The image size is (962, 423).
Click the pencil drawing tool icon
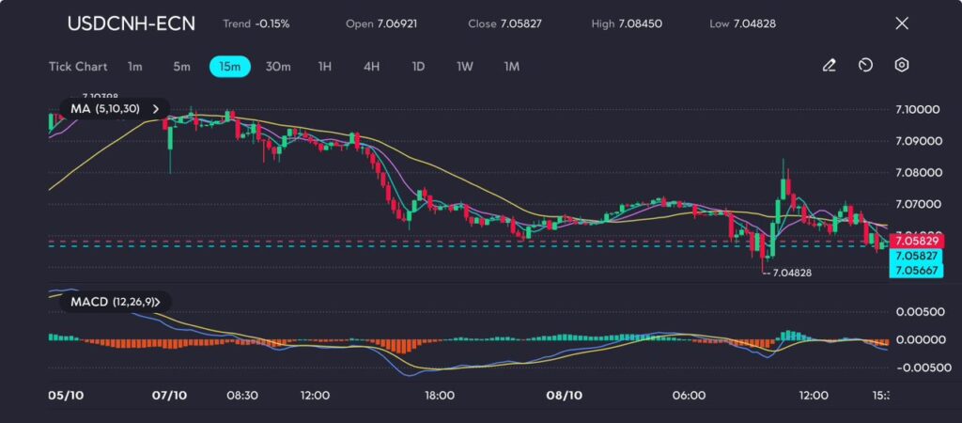(829, 66)
